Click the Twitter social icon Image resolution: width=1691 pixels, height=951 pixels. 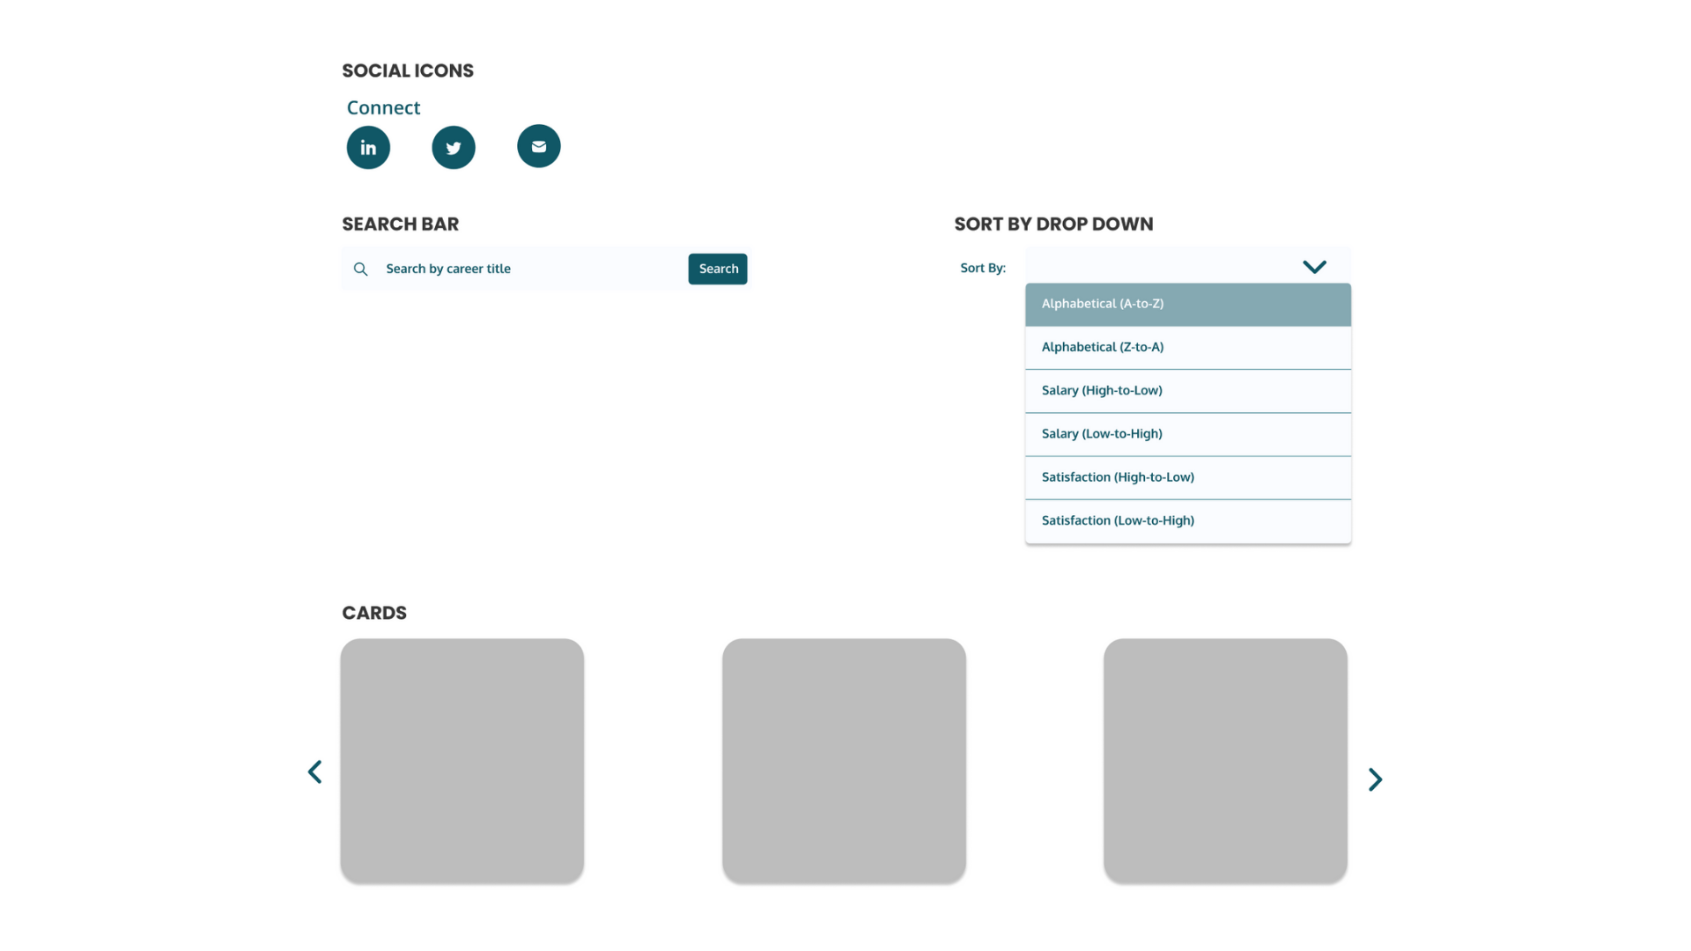point(454,147)
